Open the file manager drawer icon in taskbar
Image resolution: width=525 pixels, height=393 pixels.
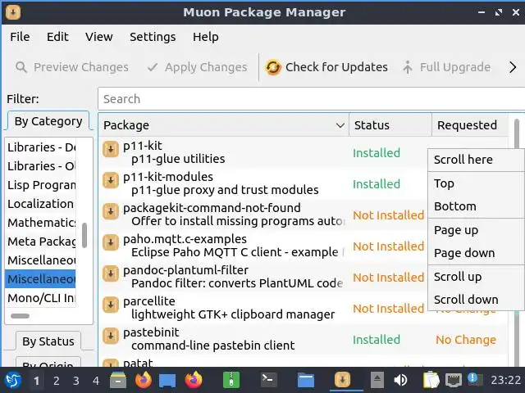coord(118,380)
